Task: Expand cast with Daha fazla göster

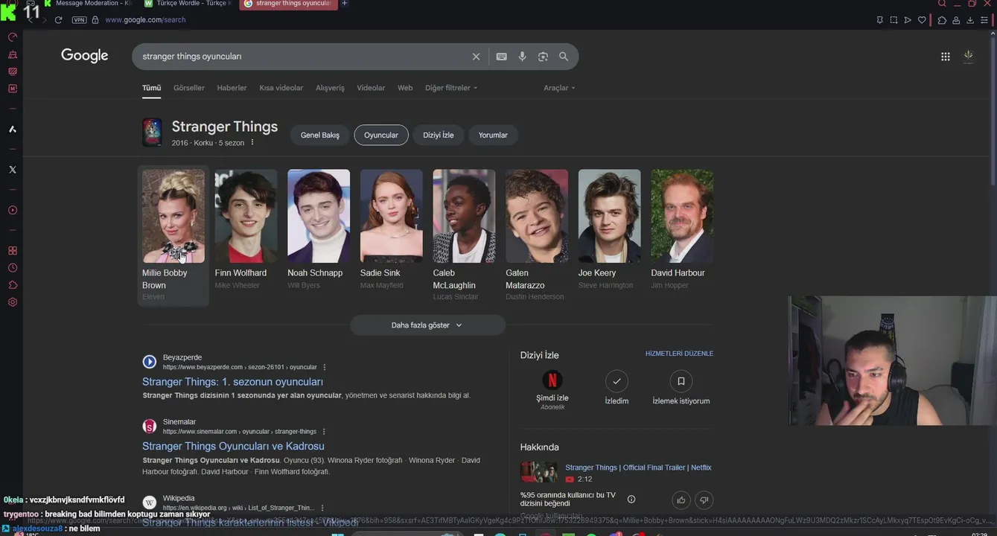Action: point(427,325)
